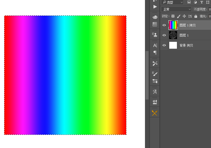Select the rainbow gradient layer thumbnail
Viewport: 211px width, 148px height.
click(x=173, y=25)
